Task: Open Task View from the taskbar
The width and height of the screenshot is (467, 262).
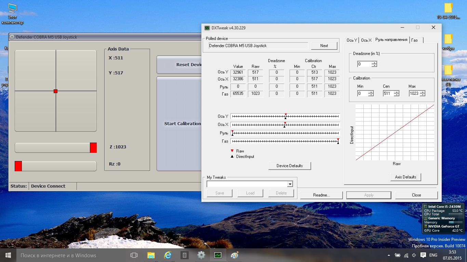Action: [x=134, y=255]
